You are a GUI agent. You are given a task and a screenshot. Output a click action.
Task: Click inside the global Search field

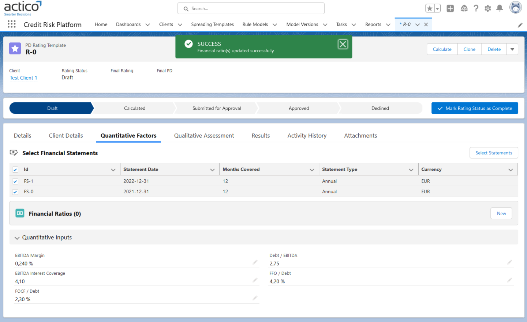pos(251,8)
